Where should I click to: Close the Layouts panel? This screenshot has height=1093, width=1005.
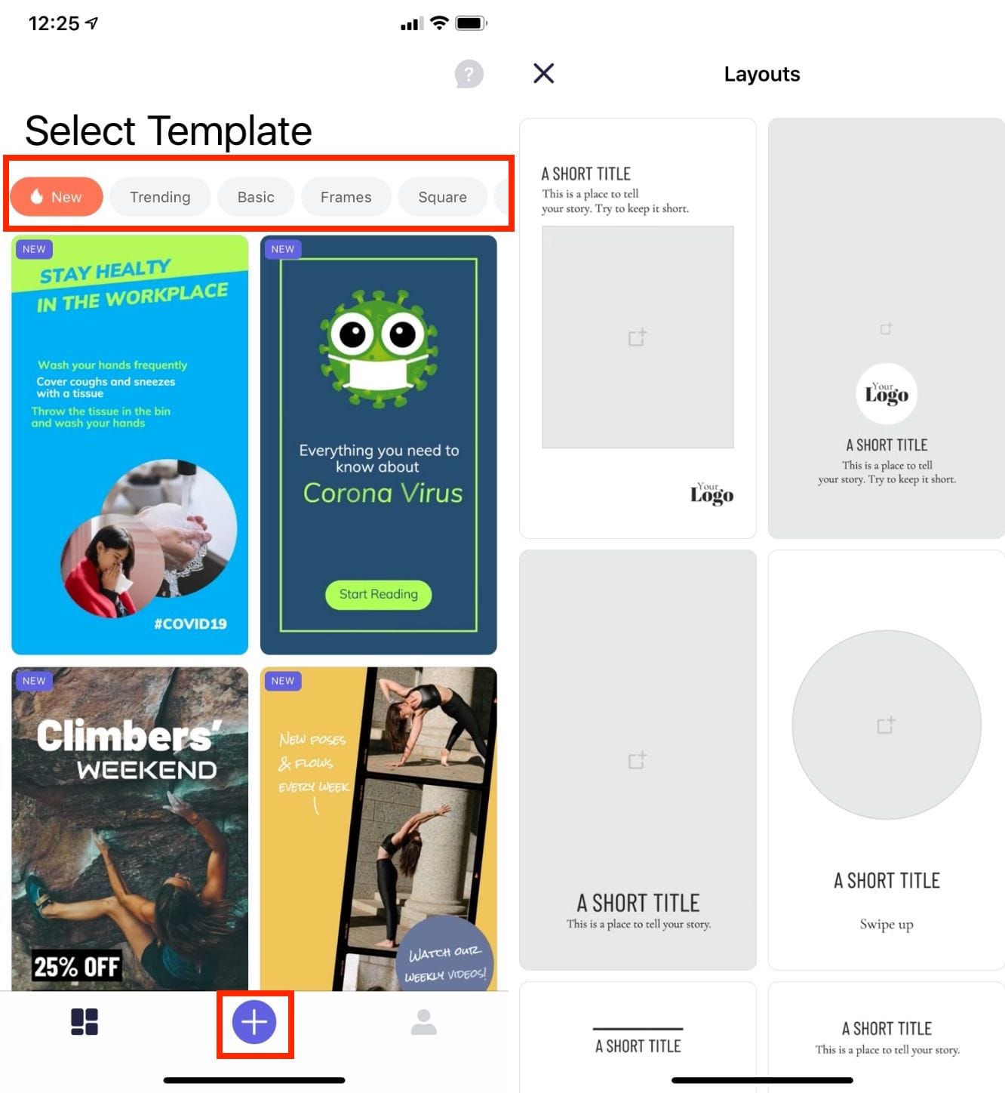(x=543, y=73)
